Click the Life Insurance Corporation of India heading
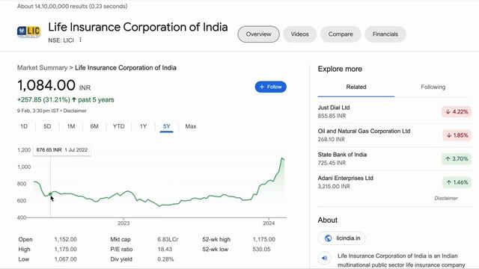 (x=138, y=27)
